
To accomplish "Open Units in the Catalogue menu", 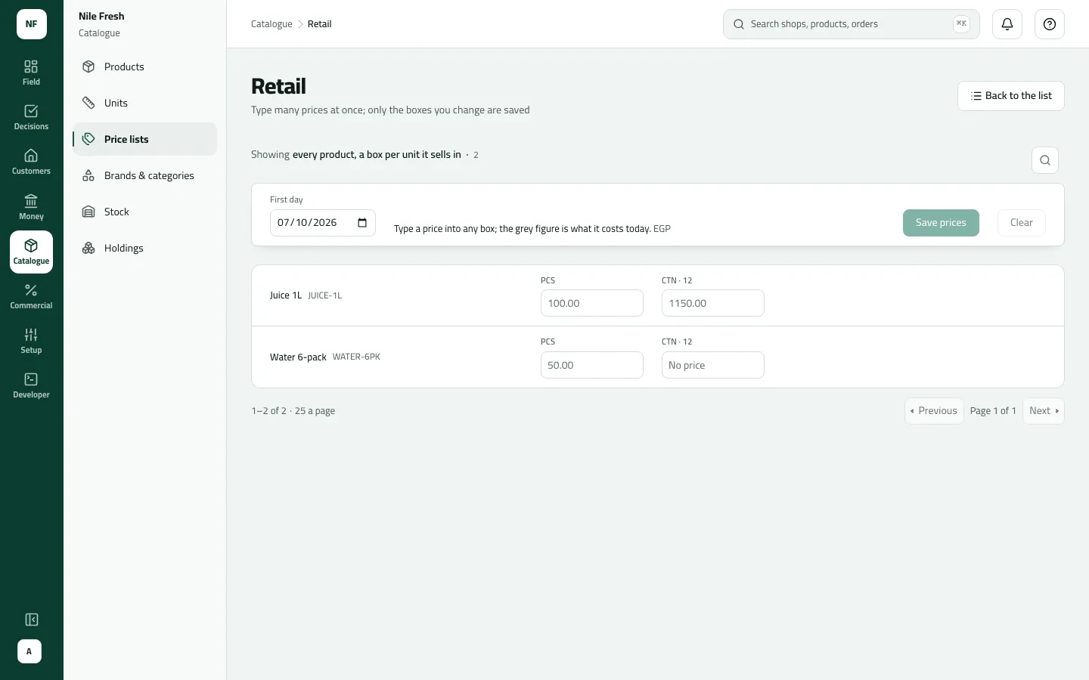I will (144, 103).
